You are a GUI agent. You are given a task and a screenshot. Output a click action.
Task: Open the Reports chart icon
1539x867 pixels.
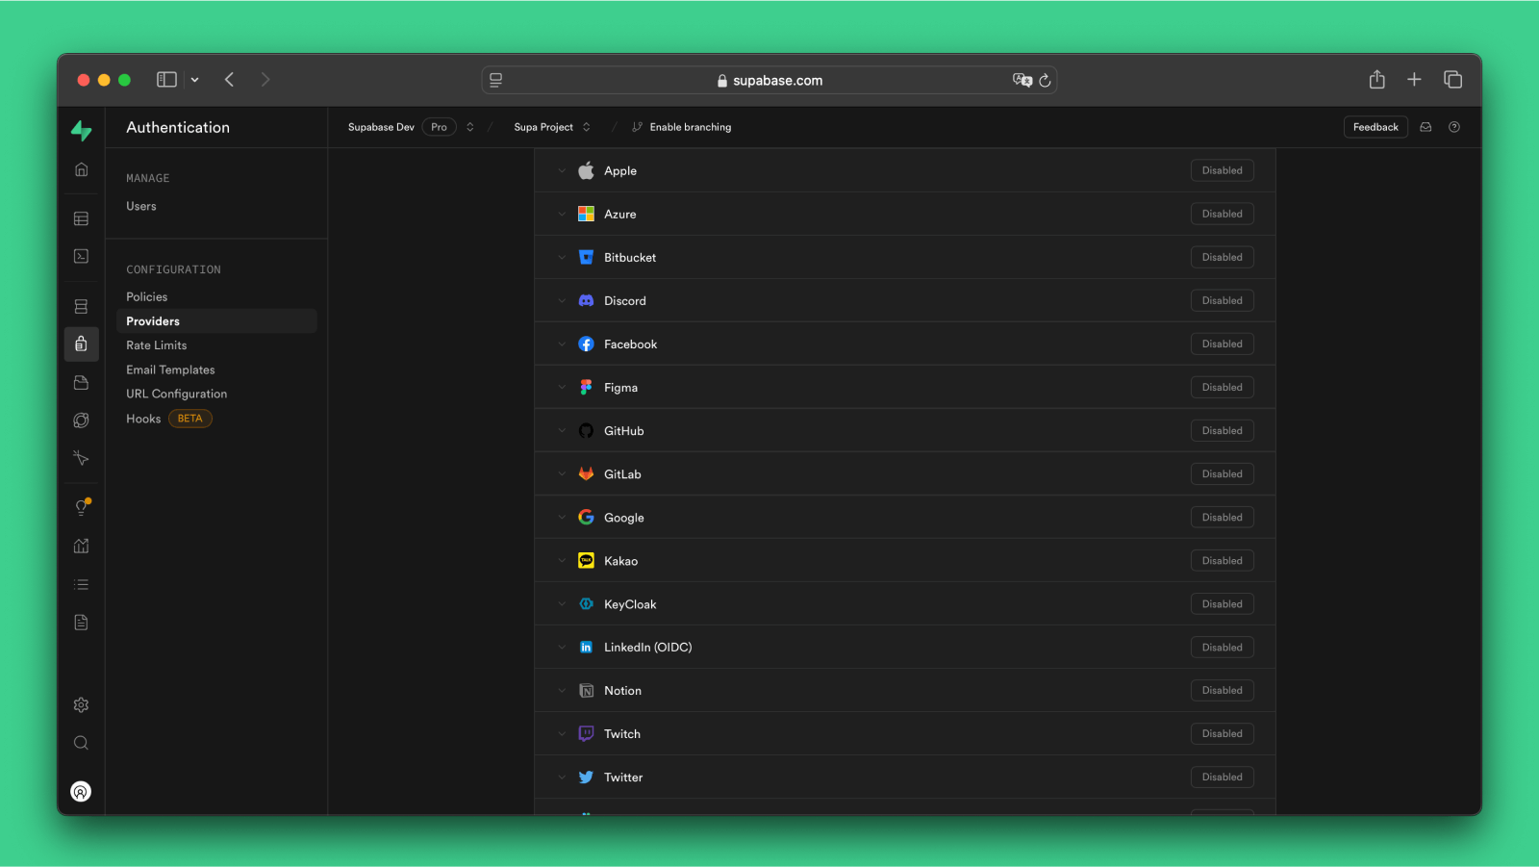[82, 546]
